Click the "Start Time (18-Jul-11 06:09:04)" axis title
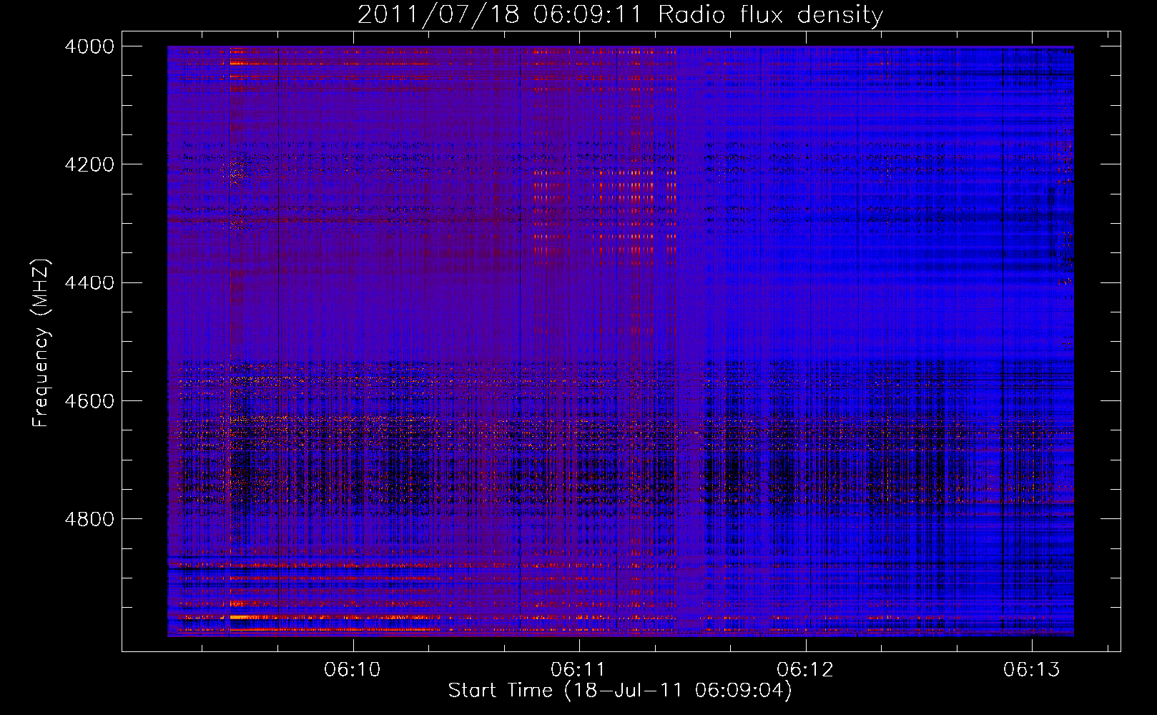Viewport: 1157px width, 715px height. point(620,691)
